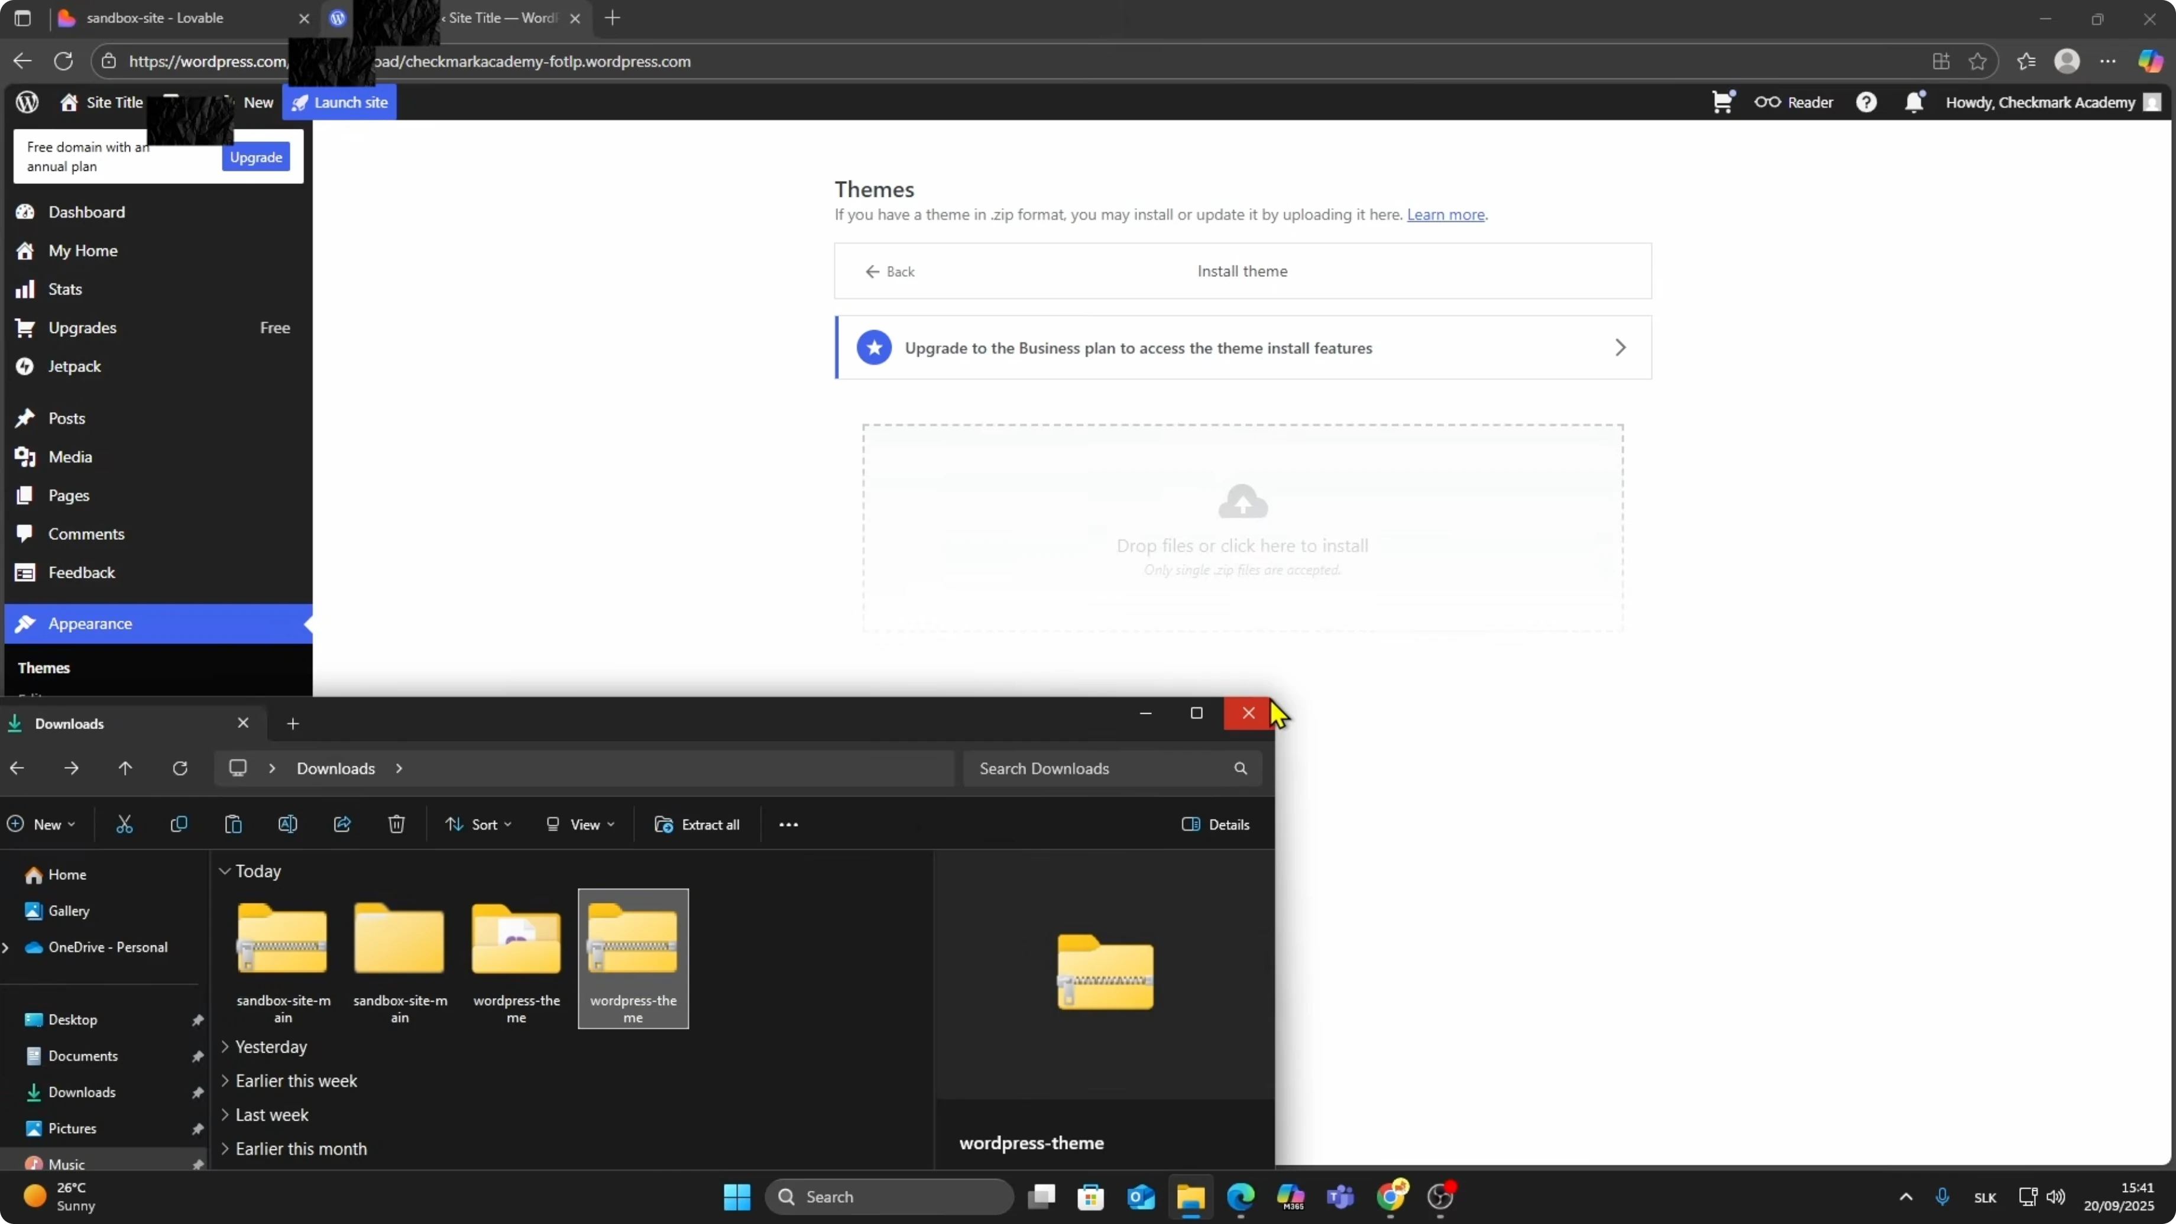Open the Upgrade to Business plan banner
Viewport: 2176px width, 1224px height.
(1242, 347)
